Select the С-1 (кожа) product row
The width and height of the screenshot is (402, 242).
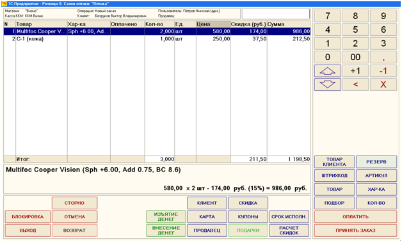(x=157, y=39)
